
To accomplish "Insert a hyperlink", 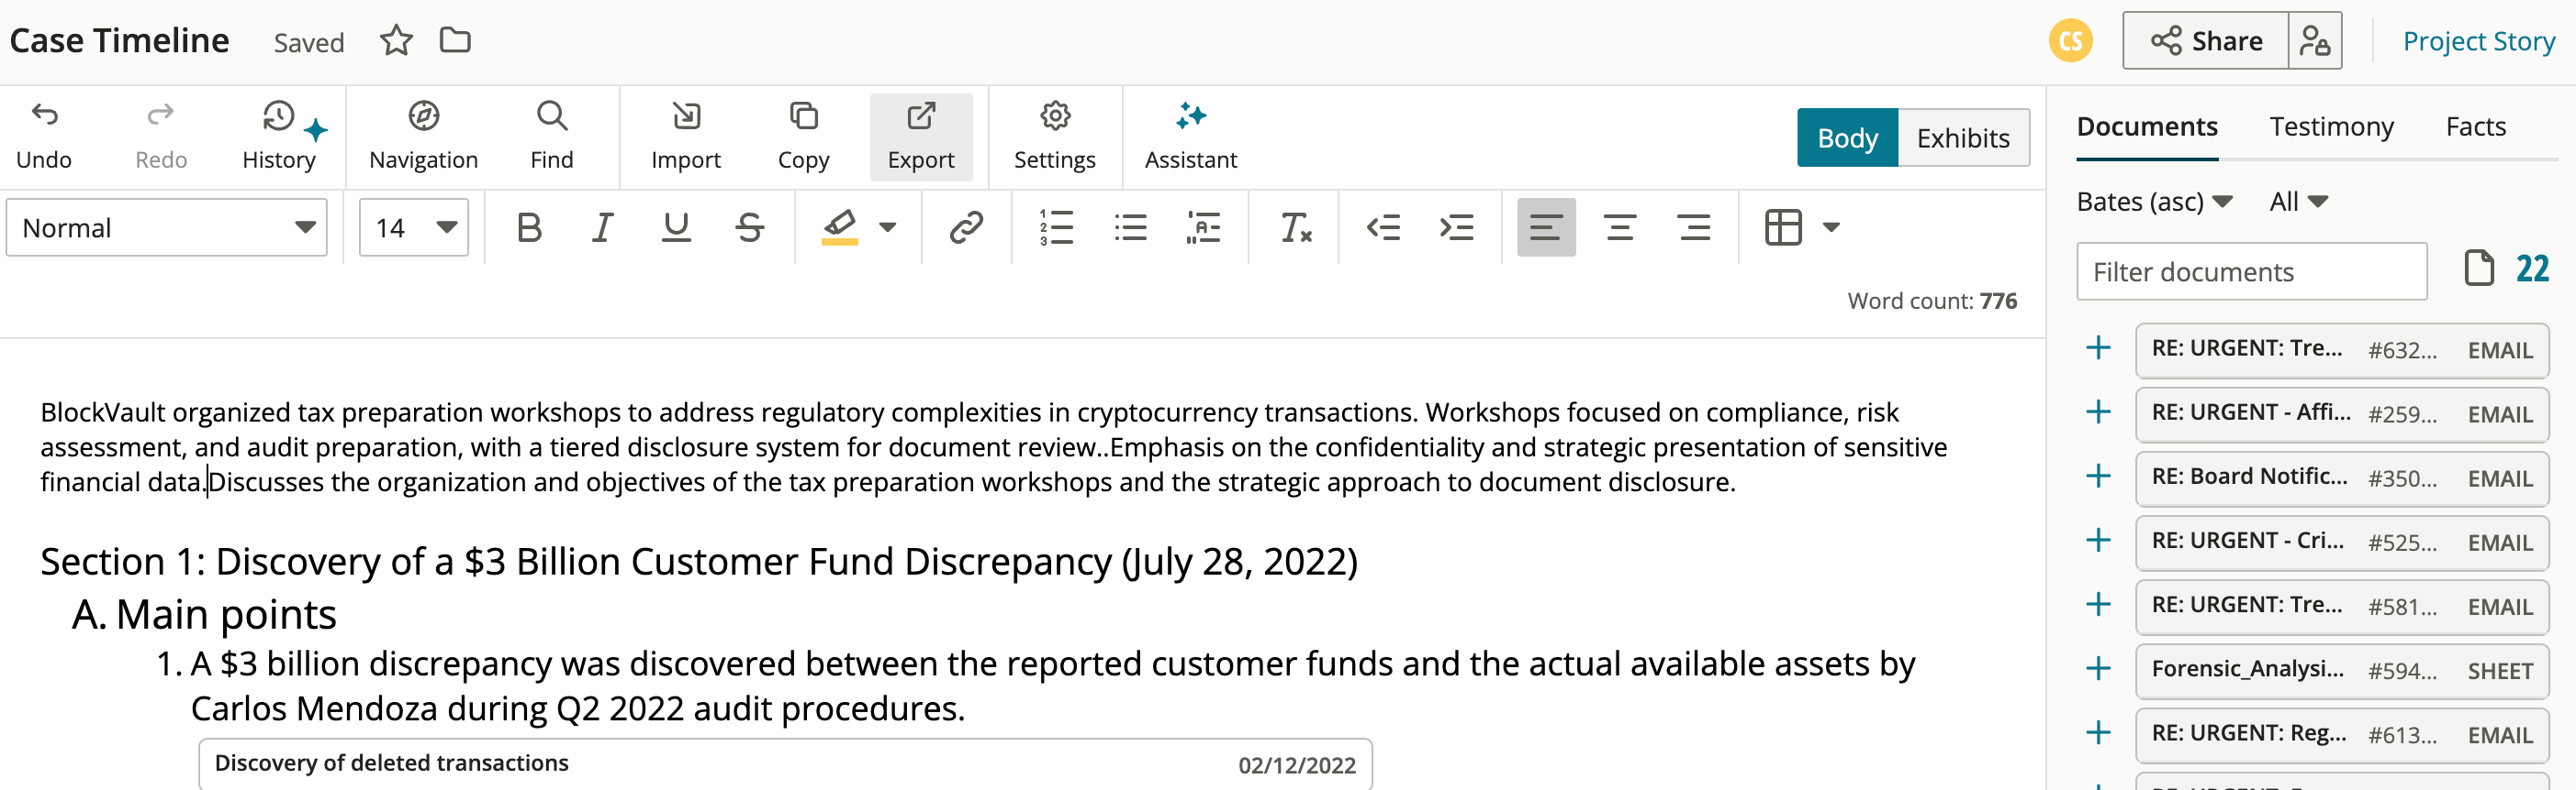I will point(966,227).
